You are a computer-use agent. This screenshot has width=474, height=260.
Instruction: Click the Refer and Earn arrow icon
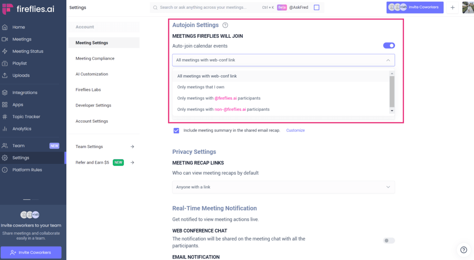pos(132,162)
